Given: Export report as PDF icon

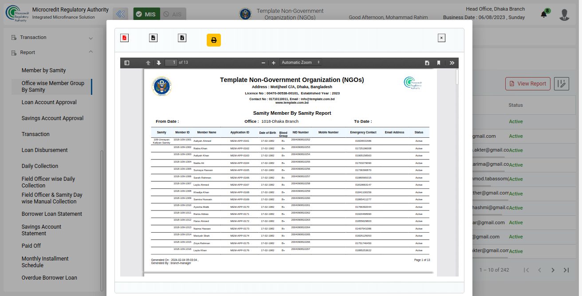Looking at the screenshot, I should pos(124,38).
